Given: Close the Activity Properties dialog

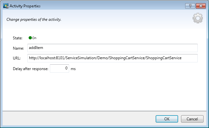Looking at the screenshot, I should point(200,6).
